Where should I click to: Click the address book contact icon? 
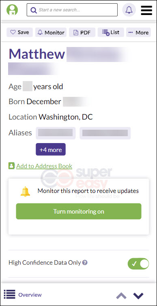pyautogui.click(x=11, y=166)
